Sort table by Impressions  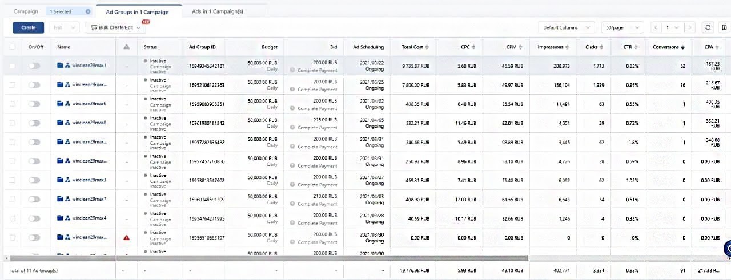pyautogui.click(x=567, y=47)
